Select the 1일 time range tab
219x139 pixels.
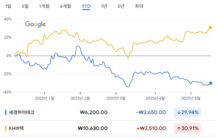click(8, 6)
